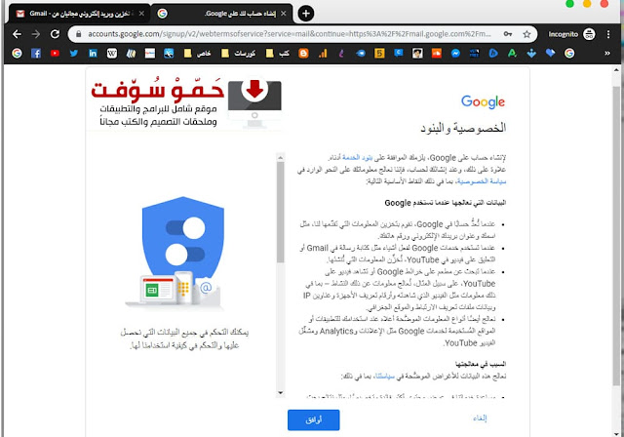Click the address bar URL field
624x437 pixels.
[290, 34]
